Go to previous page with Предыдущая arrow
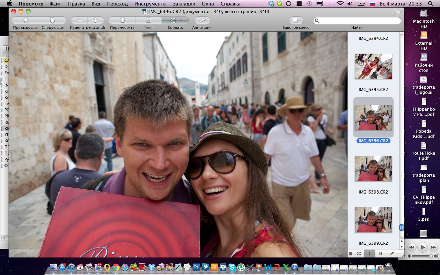 25,21
